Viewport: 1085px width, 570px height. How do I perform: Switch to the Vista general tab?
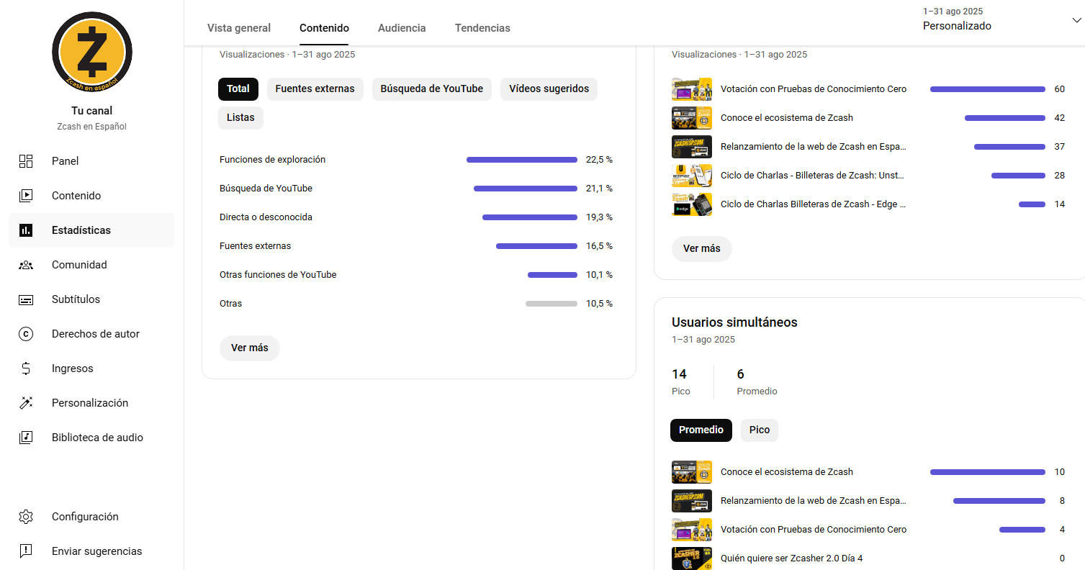click(239, 28)
